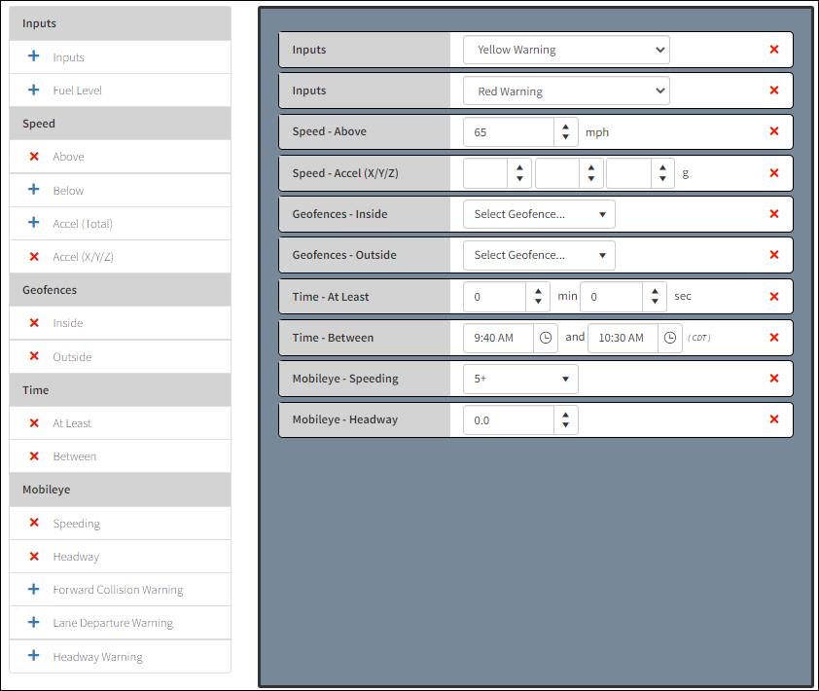Click the Accel Z value input field
The height and width of the screenshot is (691, 819).
pos(629,173)
